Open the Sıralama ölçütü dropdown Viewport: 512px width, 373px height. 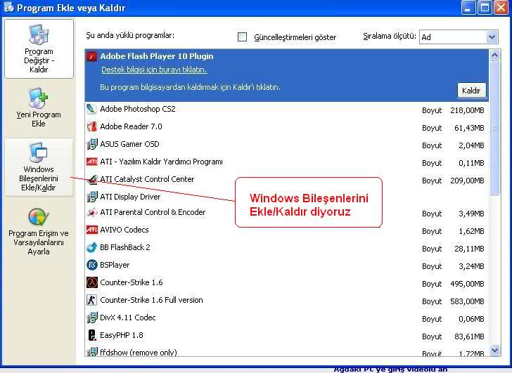pyautogui.click(x=459, y=37)
